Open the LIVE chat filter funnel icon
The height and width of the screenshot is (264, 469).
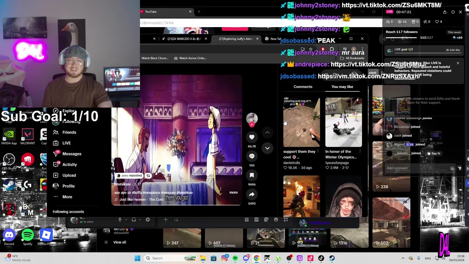459,168
